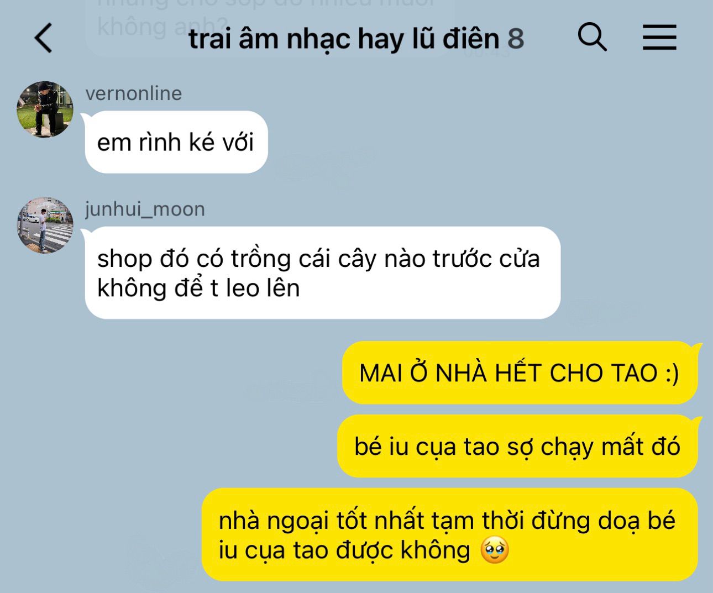Tap the text 'iu cụa tao được không'
Image resolution: width=713 pixels, height=593 pixels.
click(344, 550)
